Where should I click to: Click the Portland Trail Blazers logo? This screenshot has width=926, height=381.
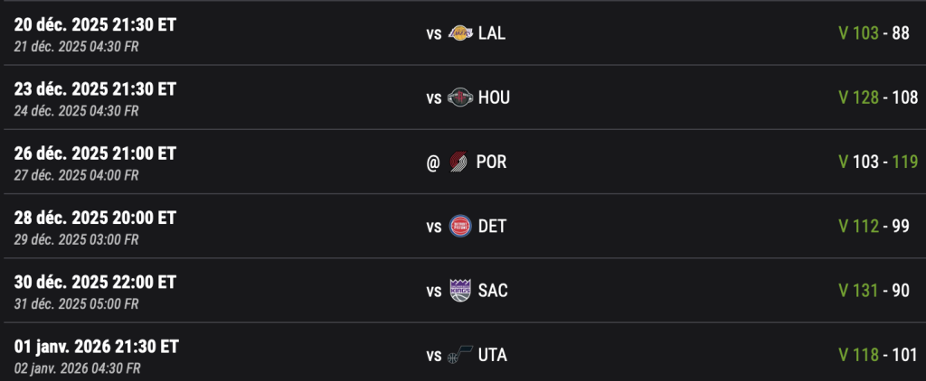click(x=458, y=162)
